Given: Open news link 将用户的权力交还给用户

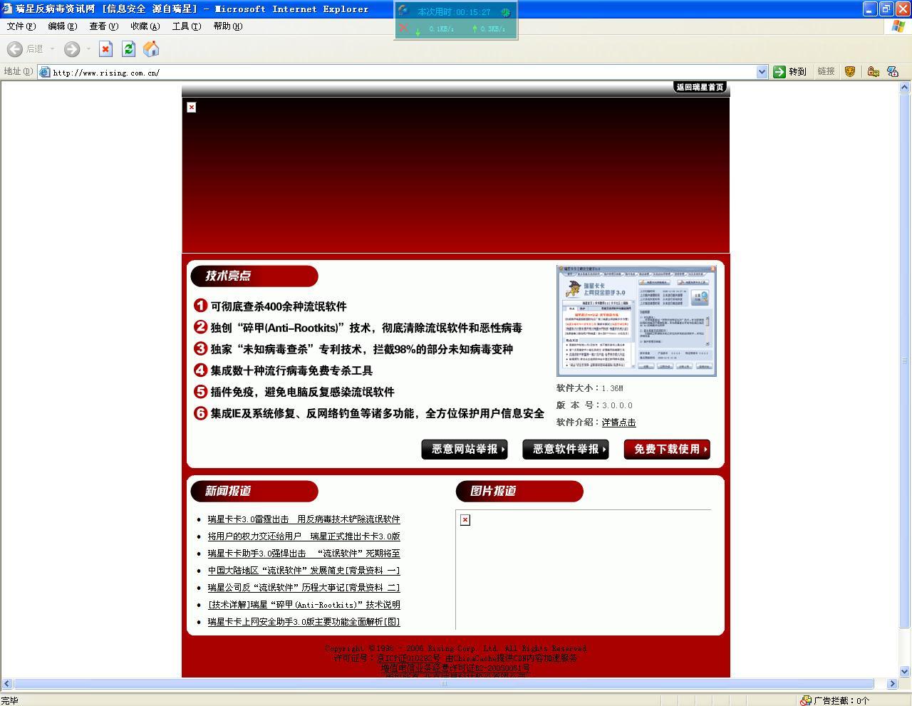Looking at the screenshot, I should click(304, 536).
